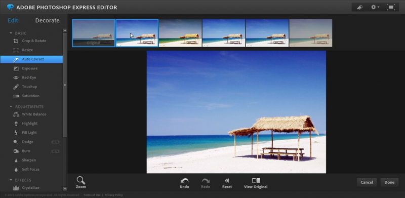Select the Resize tool
Screen dimensions: 405x198
click(31, 50)
